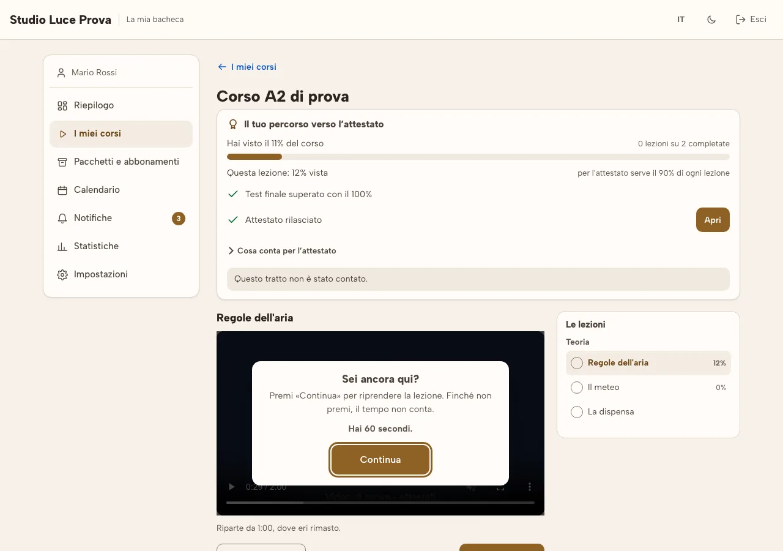The width and height of the screenshot is (783, 551).
Task: Click the Pacchetti archive box icon
Action: pos(62,162)
